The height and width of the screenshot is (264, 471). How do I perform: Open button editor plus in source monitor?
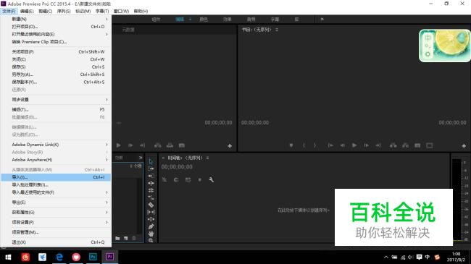tap(230, 146)
